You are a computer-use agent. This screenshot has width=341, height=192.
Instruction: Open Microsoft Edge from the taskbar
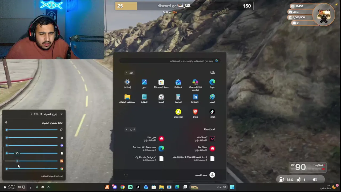tap(177, 187)
